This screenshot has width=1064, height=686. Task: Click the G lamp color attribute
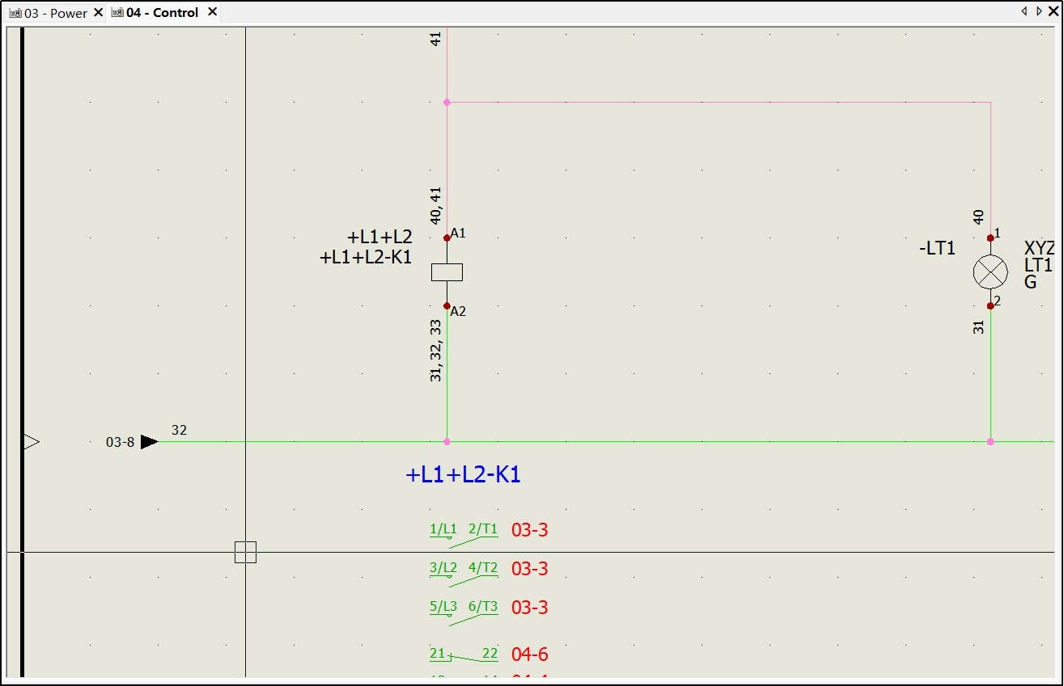tap(1031, 282)
